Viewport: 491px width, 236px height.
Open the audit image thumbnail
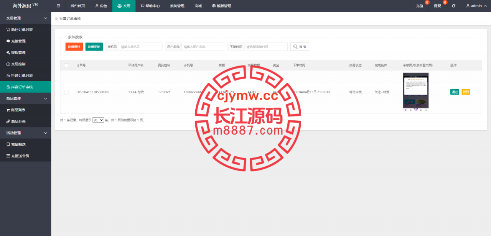click(416, 92)
